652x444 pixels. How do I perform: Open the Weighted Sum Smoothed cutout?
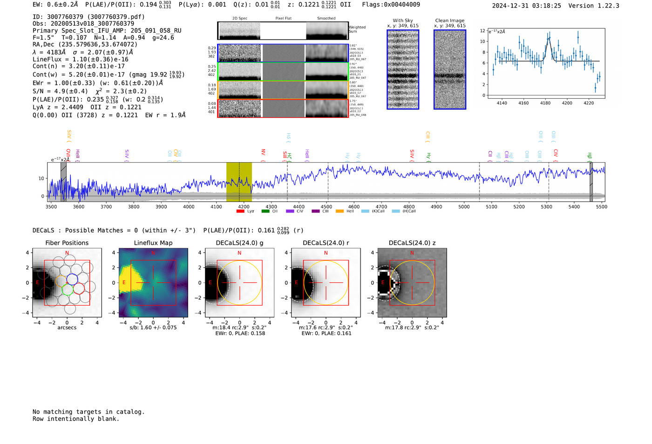coord(327,31)
